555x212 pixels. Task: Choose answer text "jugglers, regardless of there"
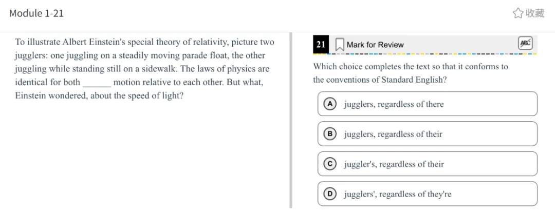[x=394, y=104]
